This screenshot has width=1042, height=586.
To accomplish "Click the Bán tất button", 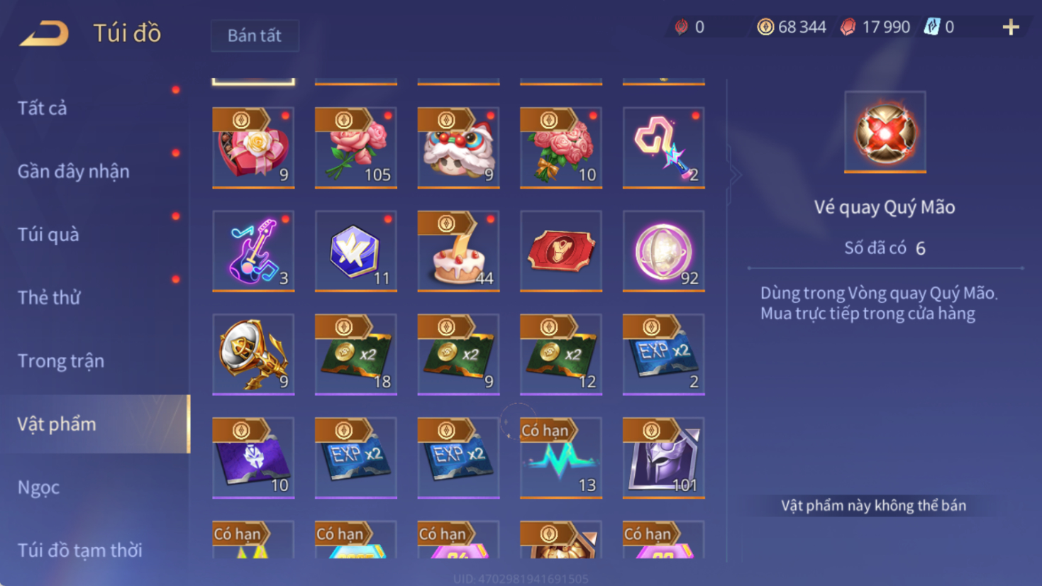I will [255, 35].
